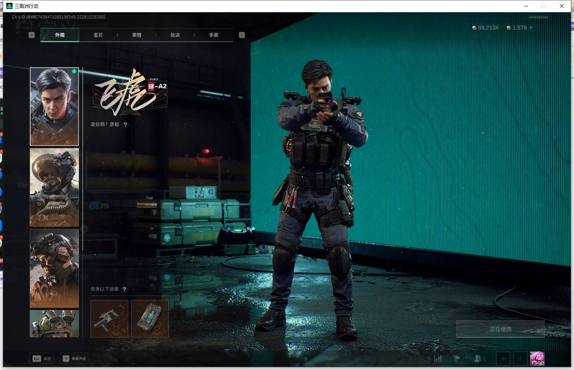The width and height of the screenshot is (574, 370).
Task: Click the plus slot beside the pink avatar
Action: [x=520, y=359]
